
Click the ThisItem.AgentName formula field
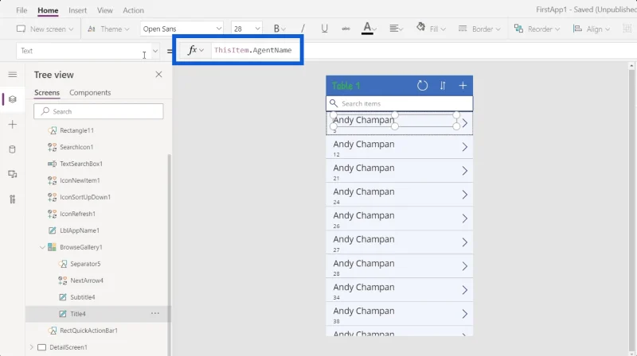[x=253, y=50]
